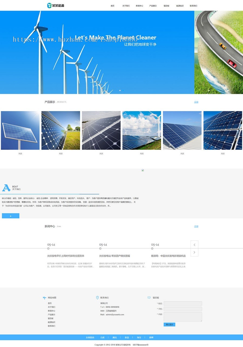Open 首页 in top navigation

pos(113,6)
